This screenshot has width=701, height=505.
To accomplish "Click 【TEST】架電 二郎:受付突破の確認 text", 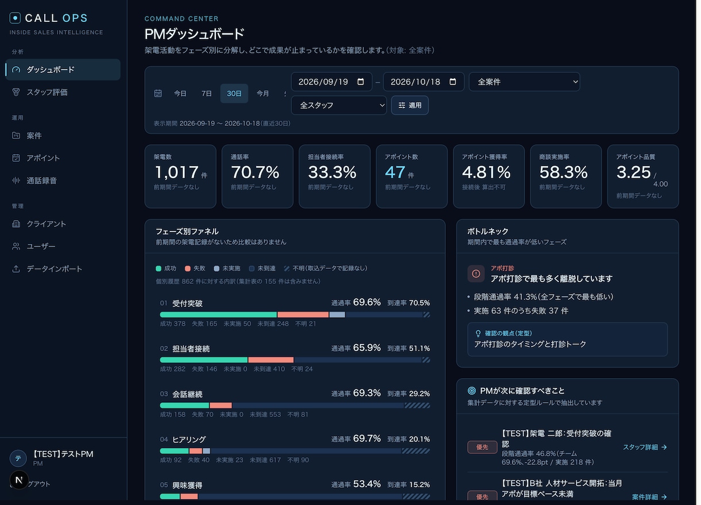I will [x=557, y=439].
